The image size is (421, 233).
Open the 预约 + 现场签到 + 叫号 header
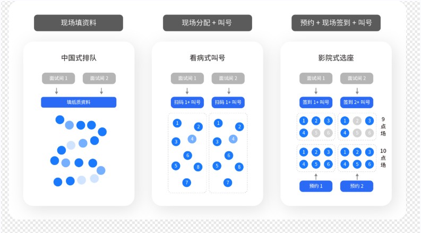click(x=336, y=23)
